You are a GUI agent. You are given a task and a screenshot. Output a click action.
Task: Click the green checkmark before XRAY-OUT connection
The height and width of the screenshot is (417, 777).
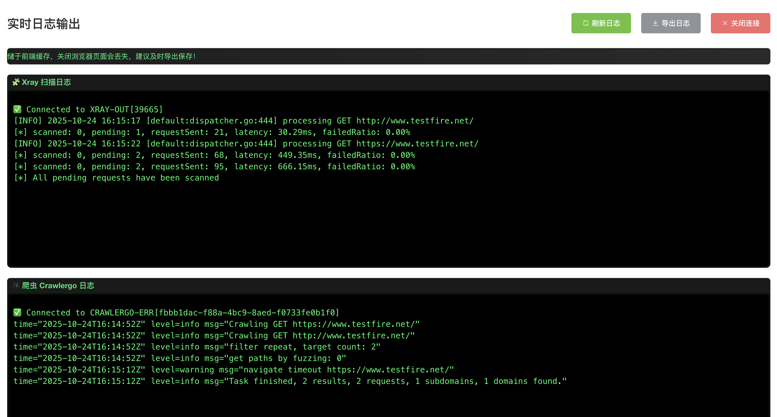[x=17, y=109]
